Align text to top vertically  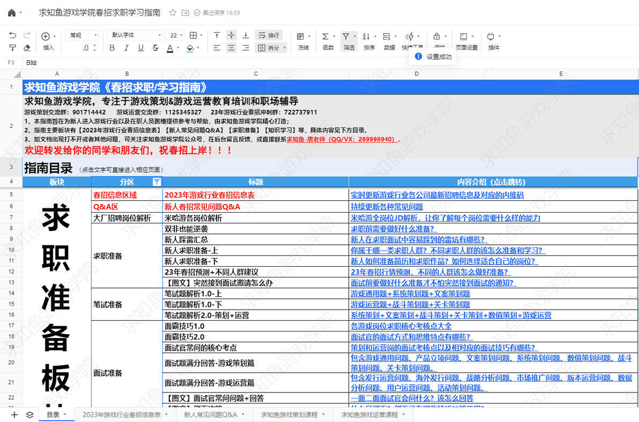[217, 35]
